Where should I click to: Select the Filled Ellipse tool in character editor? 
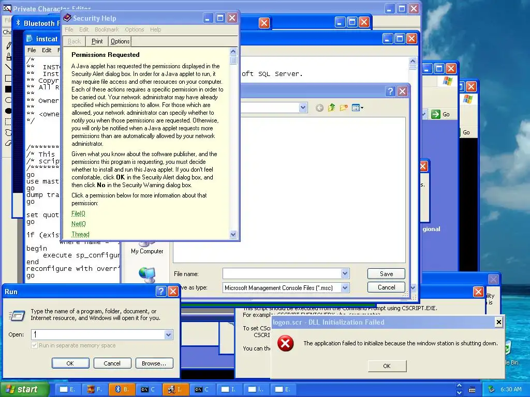8,111
